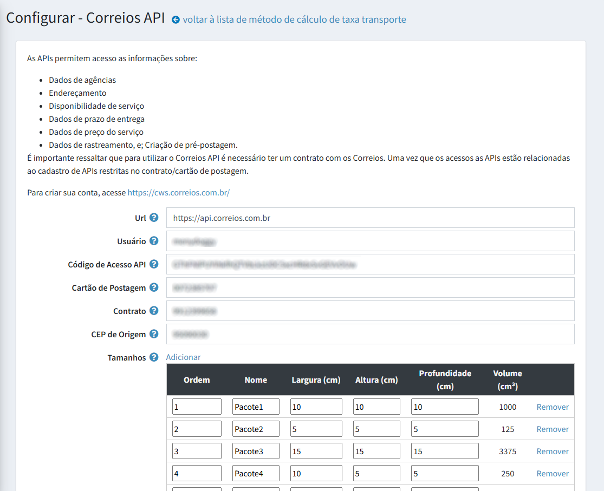Click the Volume value 1000
This screenshot has height=491, width=604.
click(508, 407)
